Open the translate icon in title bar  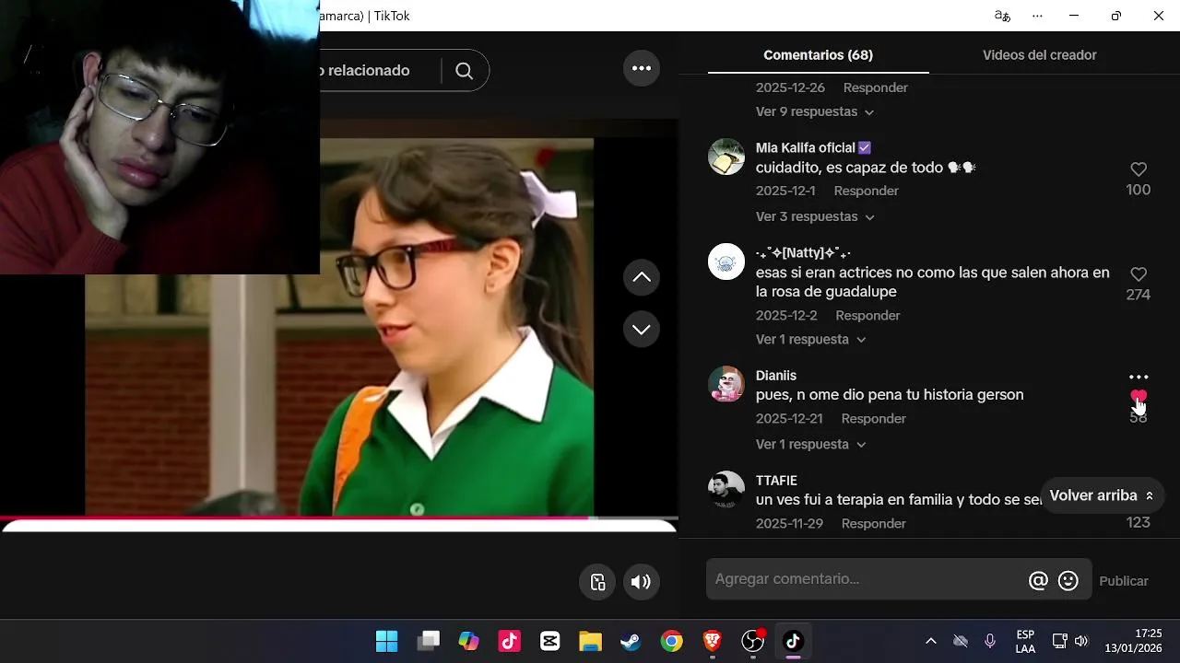pyautogui.click(x=1002, y=16)
